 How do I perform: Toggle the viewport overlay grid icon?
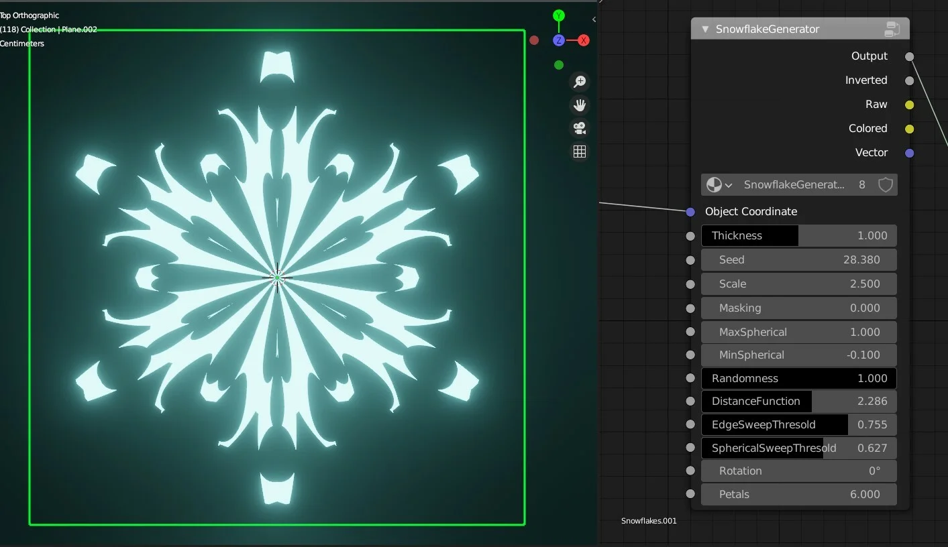(x=580, y=151)
